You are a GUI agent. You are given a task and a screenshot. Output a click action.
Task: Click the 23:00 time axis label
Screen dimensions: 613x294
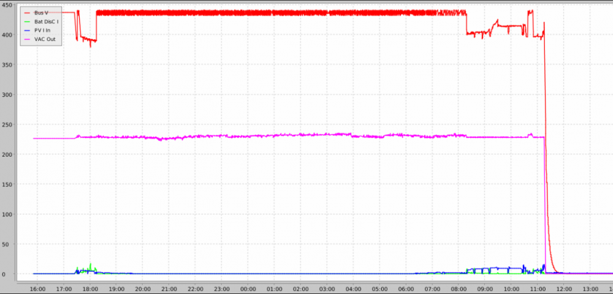click(x=222, y=289)
